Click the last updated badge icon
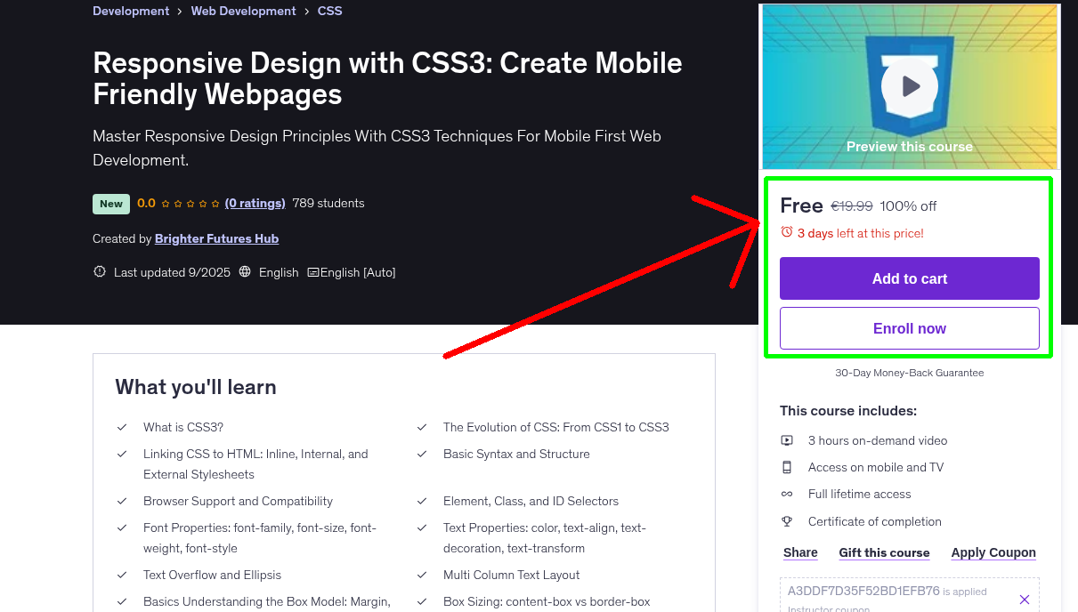This screenshot has width=1078, height=612. click(x=100, y=272)
